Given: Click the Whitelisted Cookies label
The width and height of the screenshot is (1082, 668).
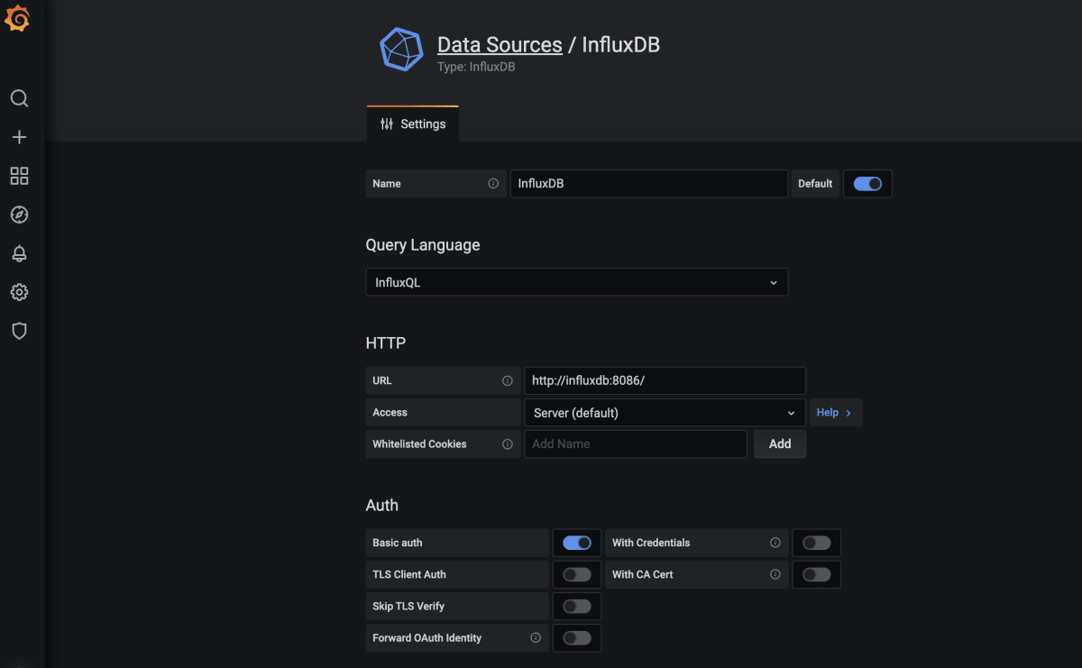Looking at the screenshot, I should click(x=419, y=444).
